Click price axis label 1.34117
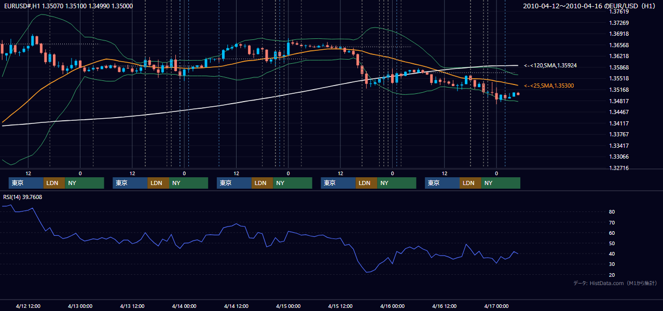 [x=619, y=123]
